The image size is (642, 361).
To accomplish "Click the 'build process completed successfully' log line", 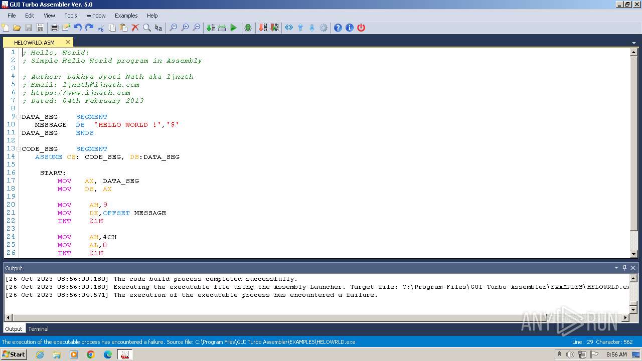I will point(151,279).
